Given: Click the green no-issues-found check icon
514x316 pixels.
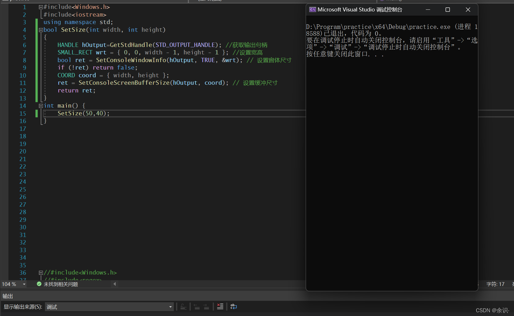Looking at the screenshot, I should (39, 284).
